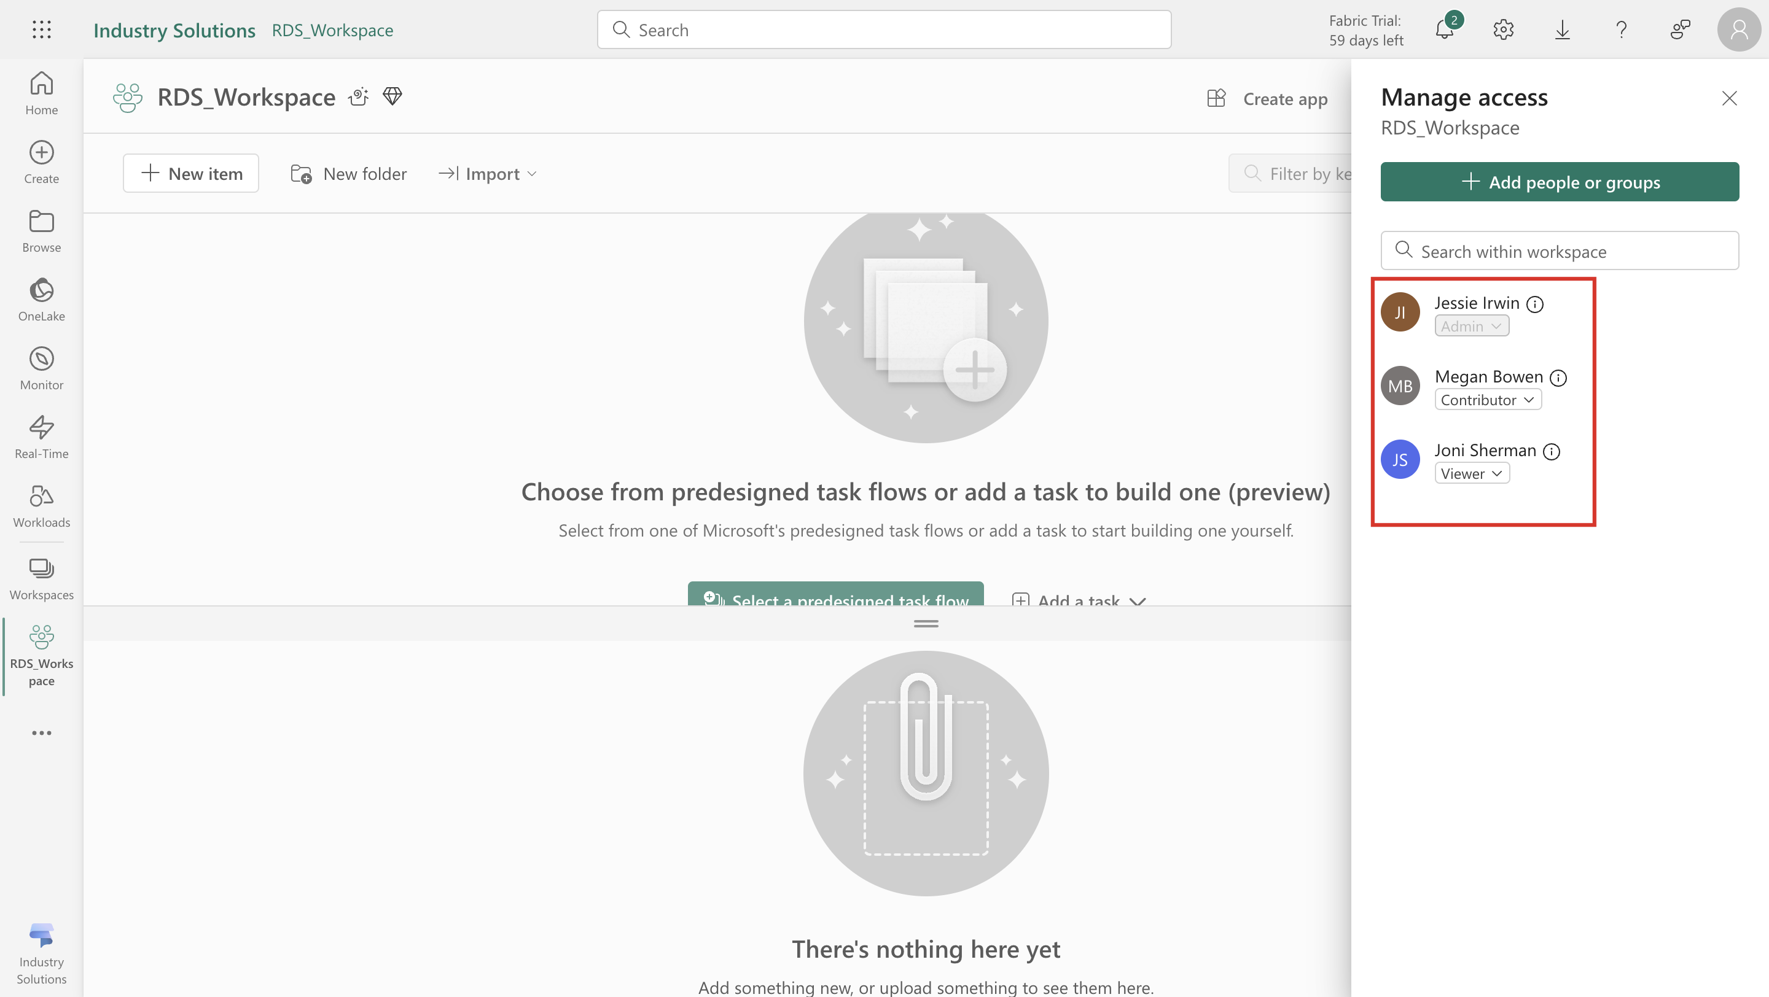Expand Megan Bowen's Contributor role dropdown
The image size is (1769, 997).
[1488, 400]
